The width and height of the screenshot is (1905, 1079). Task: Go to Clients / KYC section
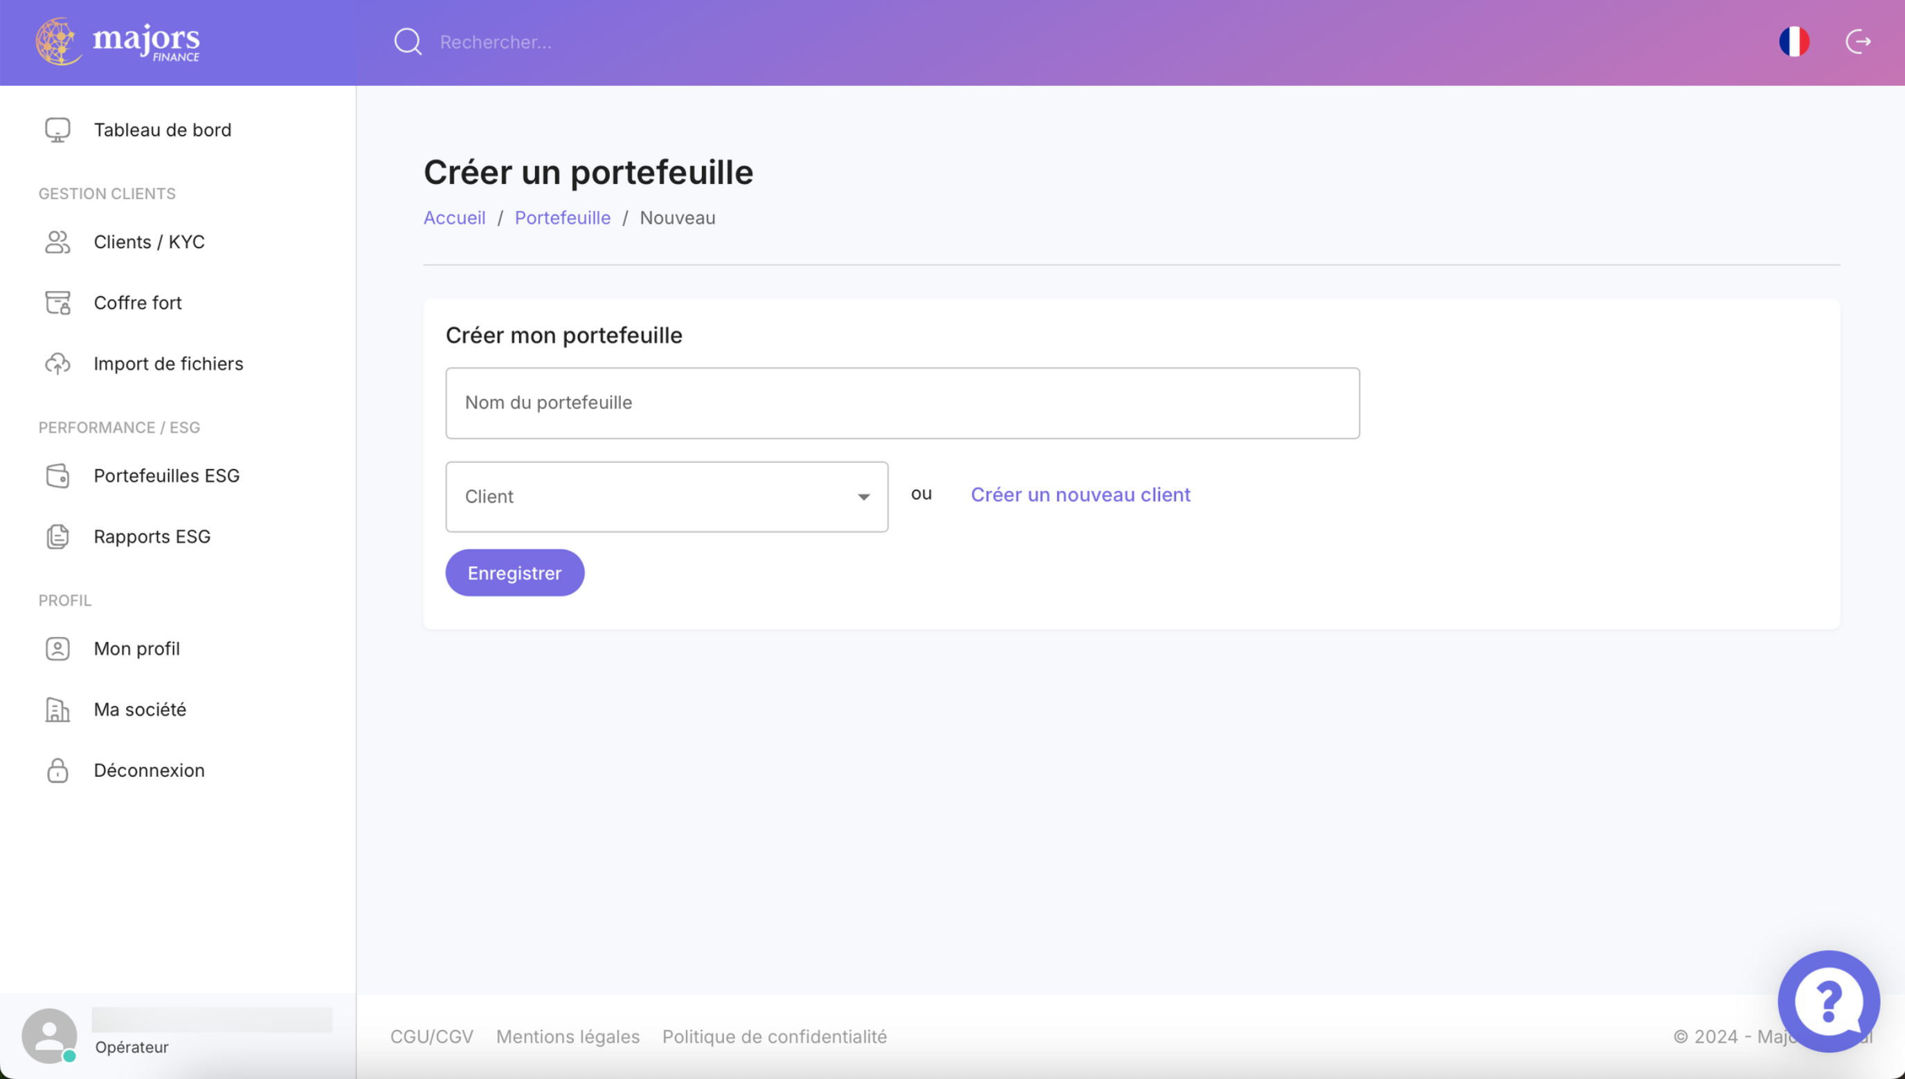tap(148, 242)
